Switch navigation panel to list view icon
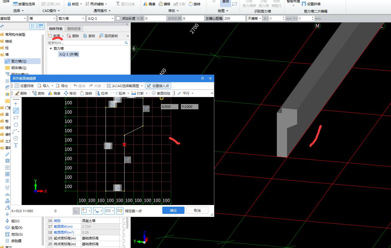 33,26
